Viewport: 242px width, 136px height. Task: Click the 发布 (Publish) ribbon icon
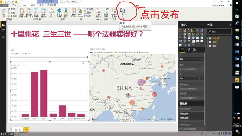pyautogui.click(x=122, y=13)
